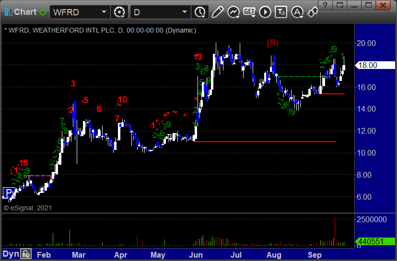
Task: Expand the D interval dropdown arrow
Action: (x=185, y=12)
